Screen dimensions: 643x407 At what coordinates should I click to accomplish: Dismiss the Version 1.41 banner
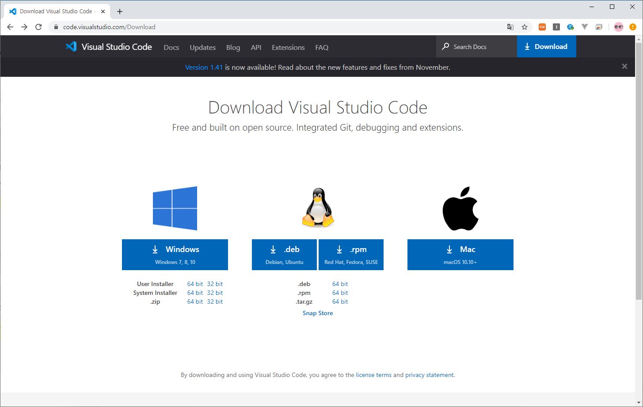pyautogui.click(x=624, y=66)
